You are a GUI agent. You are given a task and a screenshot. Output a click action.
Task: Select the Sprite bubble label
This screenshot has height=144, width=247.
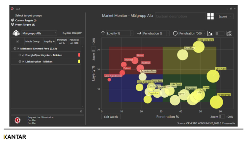[181, 94]
